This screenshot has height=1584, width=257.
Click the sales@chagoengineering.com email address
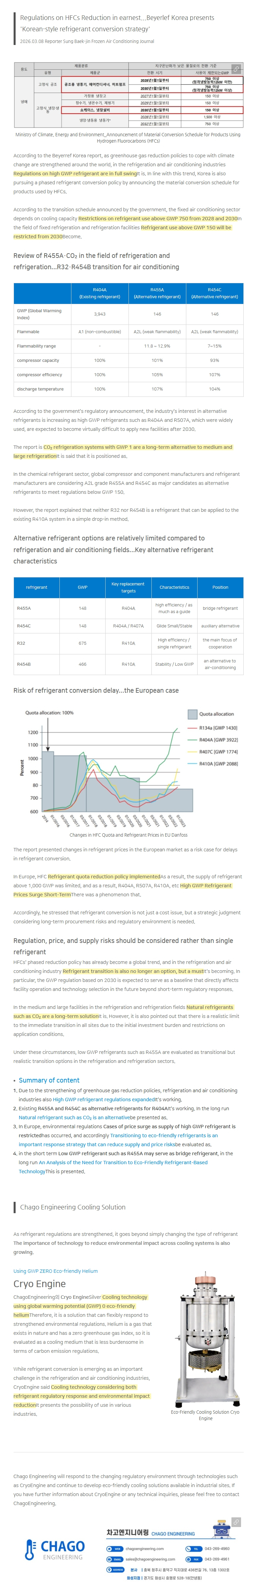[150, 1559]
